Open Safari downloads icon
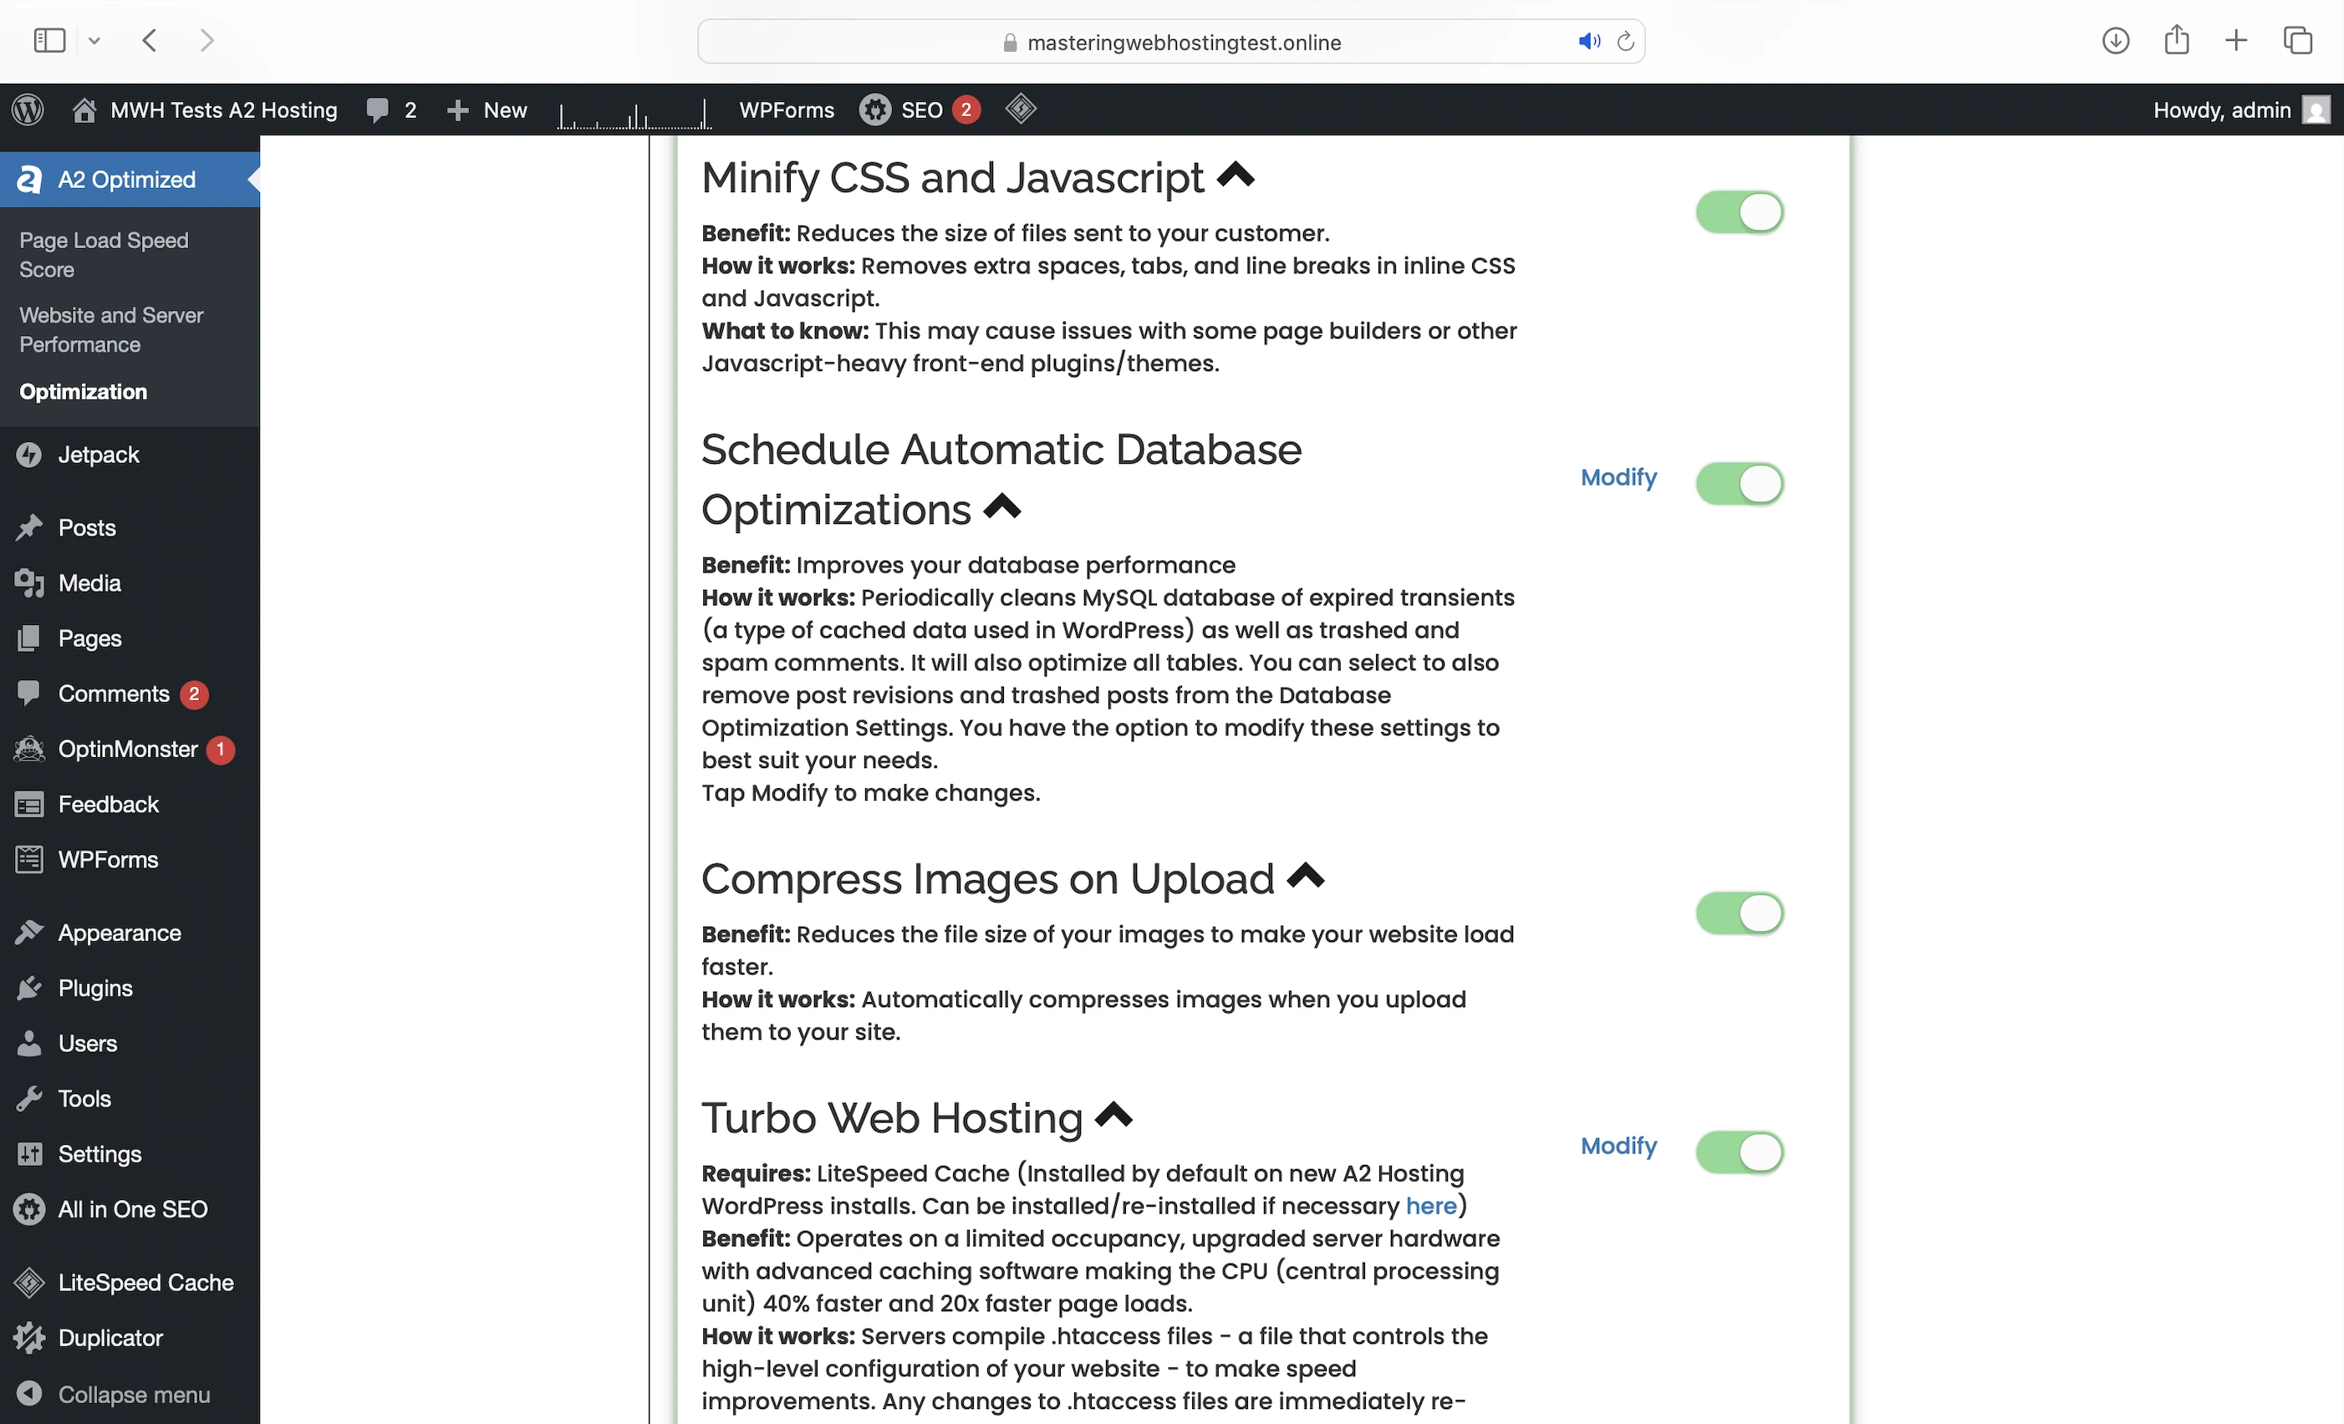2344x1424 pixels. (x=2115, y=41)
